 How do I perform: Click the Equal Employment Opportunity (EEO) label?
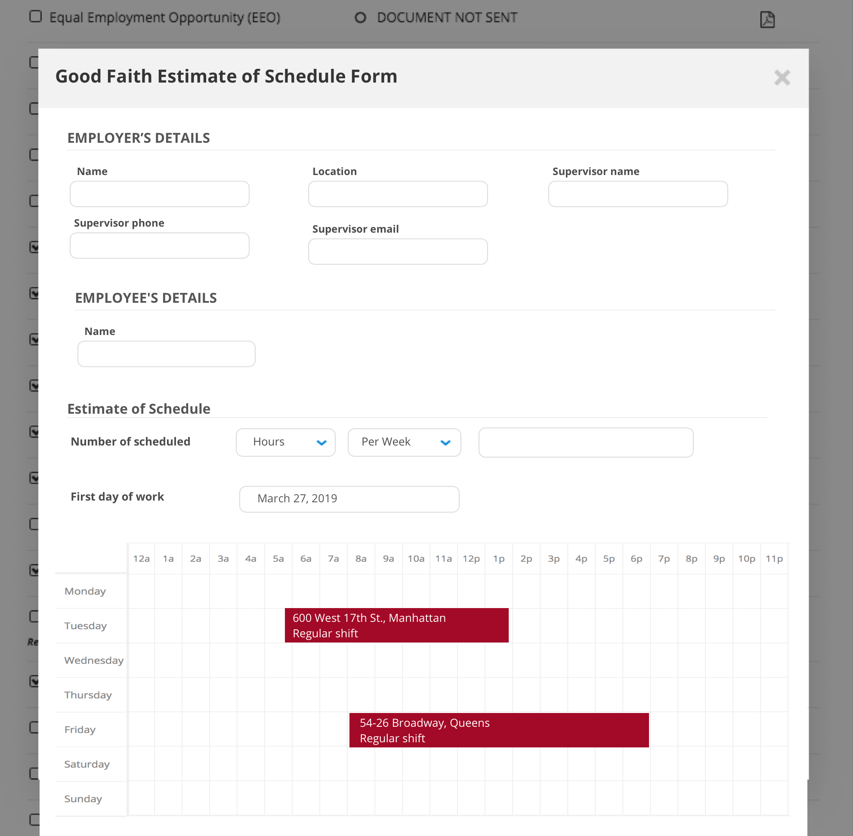(165, 18)
